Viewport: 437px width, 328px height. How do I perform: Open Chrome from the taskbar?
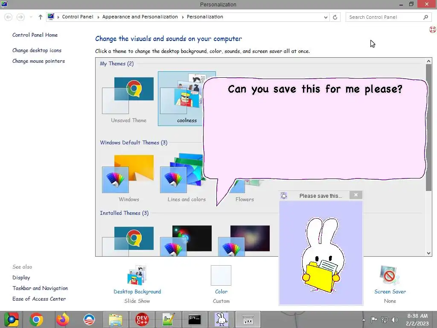[x=36, y=319]
